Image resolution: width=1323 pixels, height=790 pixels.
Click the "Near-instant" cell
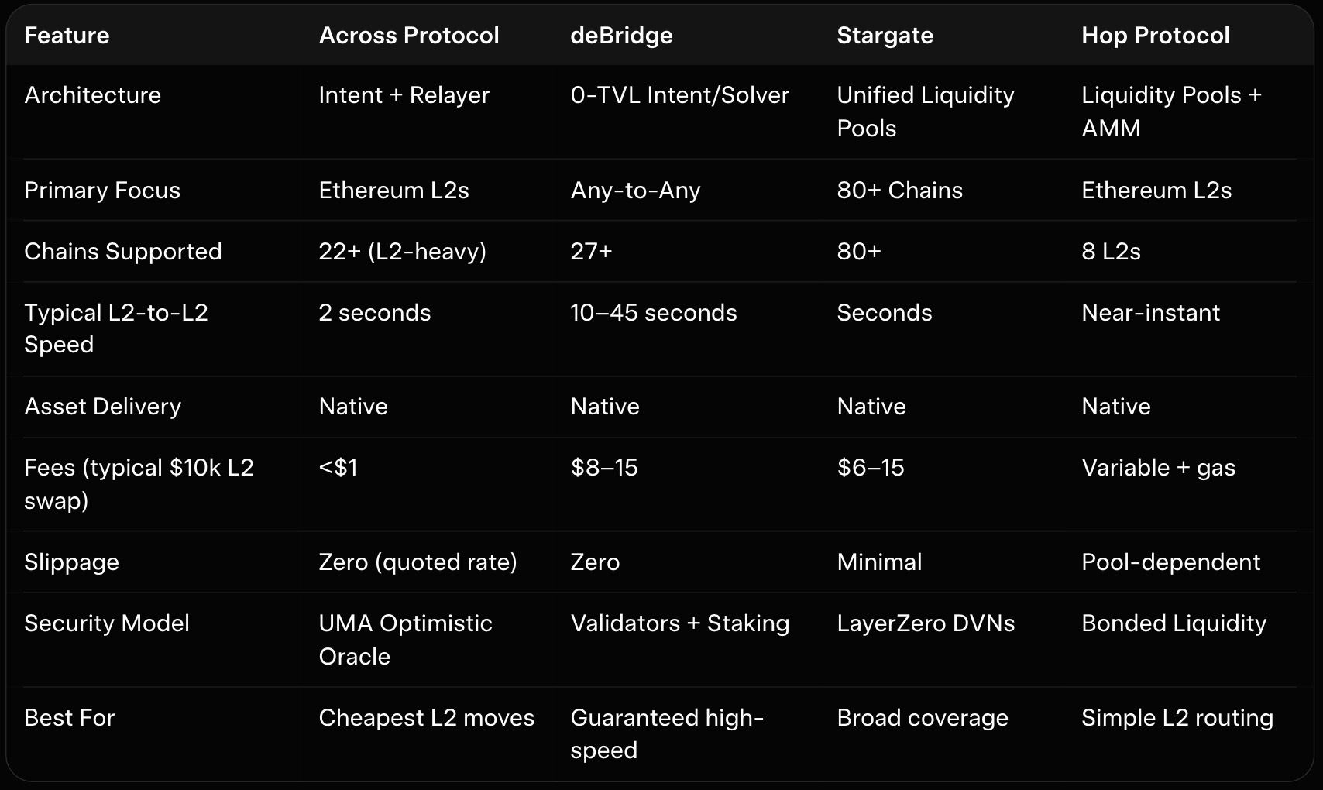coord(1150,313)
